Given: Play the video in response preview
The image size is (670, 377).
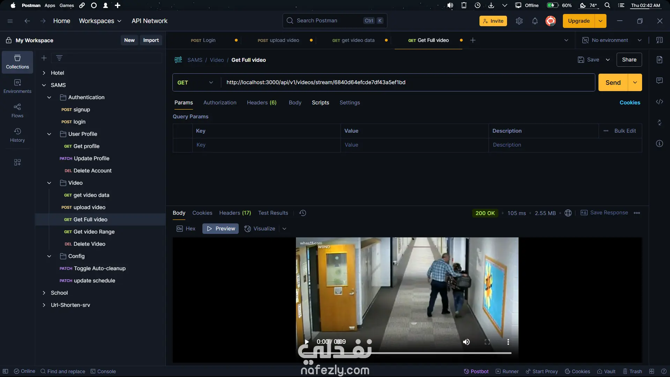Looking at the screenshot, I should point(307,342).
